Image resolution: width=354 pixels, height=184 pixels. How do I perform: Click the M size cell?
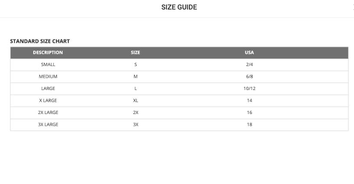(135, 77)
